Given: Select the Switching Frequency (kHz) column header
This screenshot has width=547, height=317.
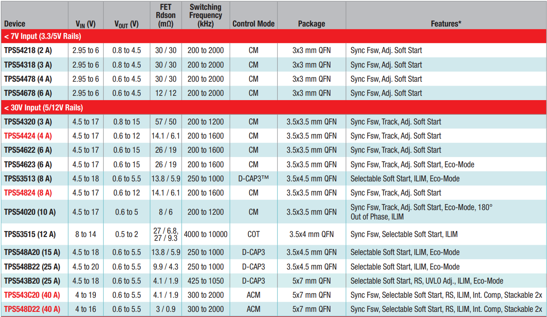Looking at the screenshot, I should tap(205, 15).
